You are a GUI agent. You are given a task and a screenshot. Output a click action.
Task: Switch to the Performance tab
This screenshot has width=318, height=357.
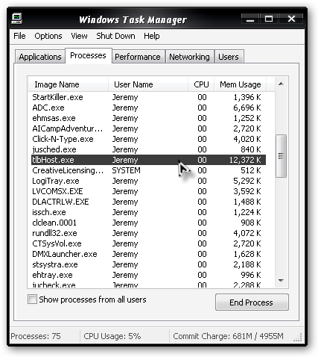tap(138, 57)
